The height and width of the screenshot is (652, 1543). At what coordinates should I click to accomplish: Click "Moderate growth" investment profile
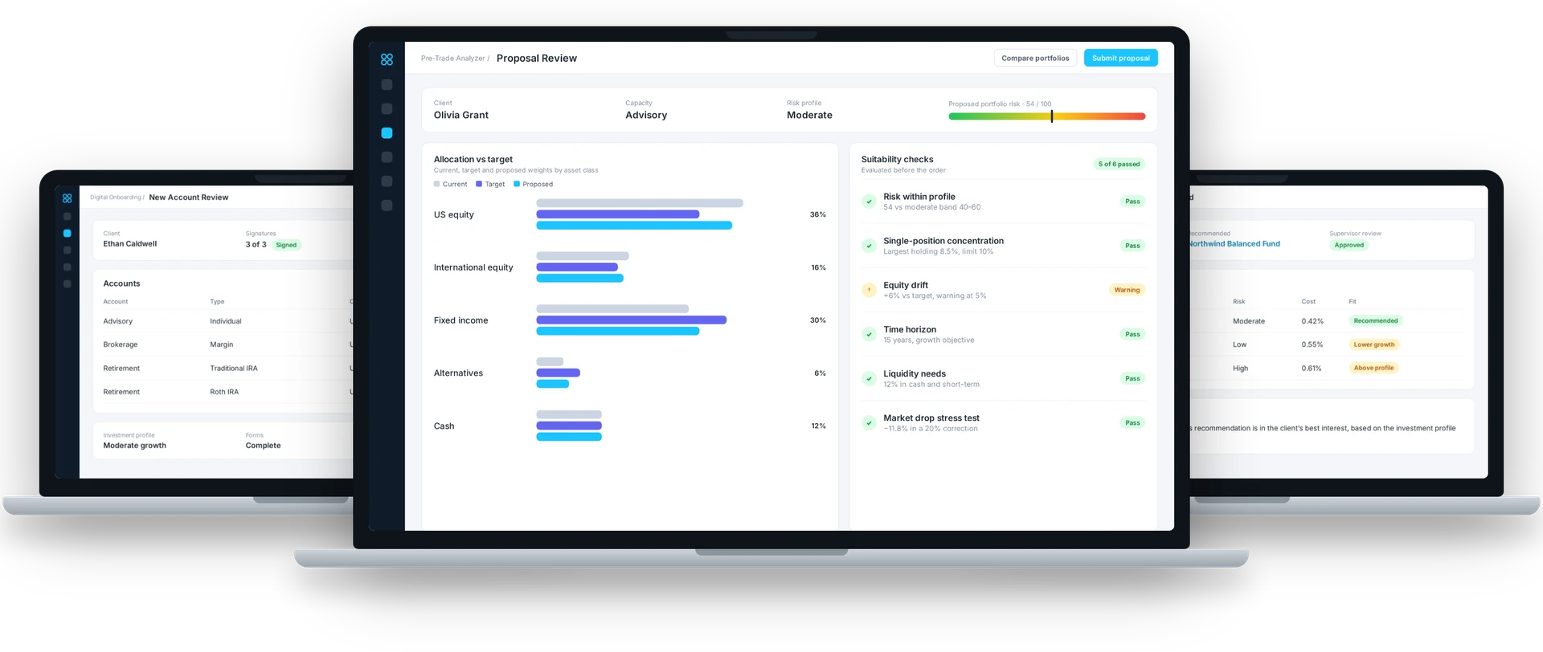(x=135, y=446)
